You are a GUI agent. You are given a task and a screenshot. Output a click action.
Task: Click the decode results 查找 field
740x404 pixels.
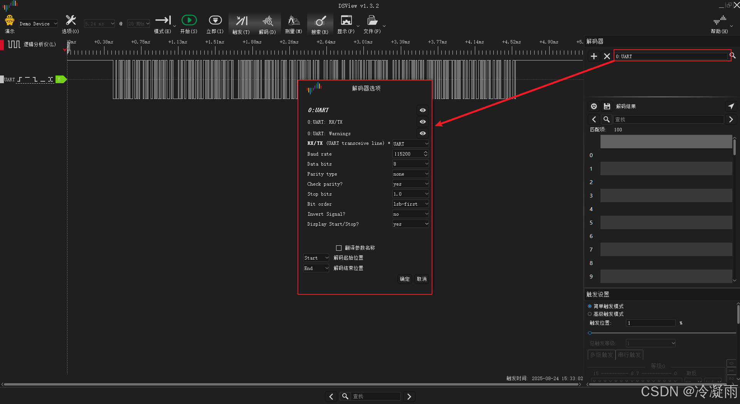point(669,119)
